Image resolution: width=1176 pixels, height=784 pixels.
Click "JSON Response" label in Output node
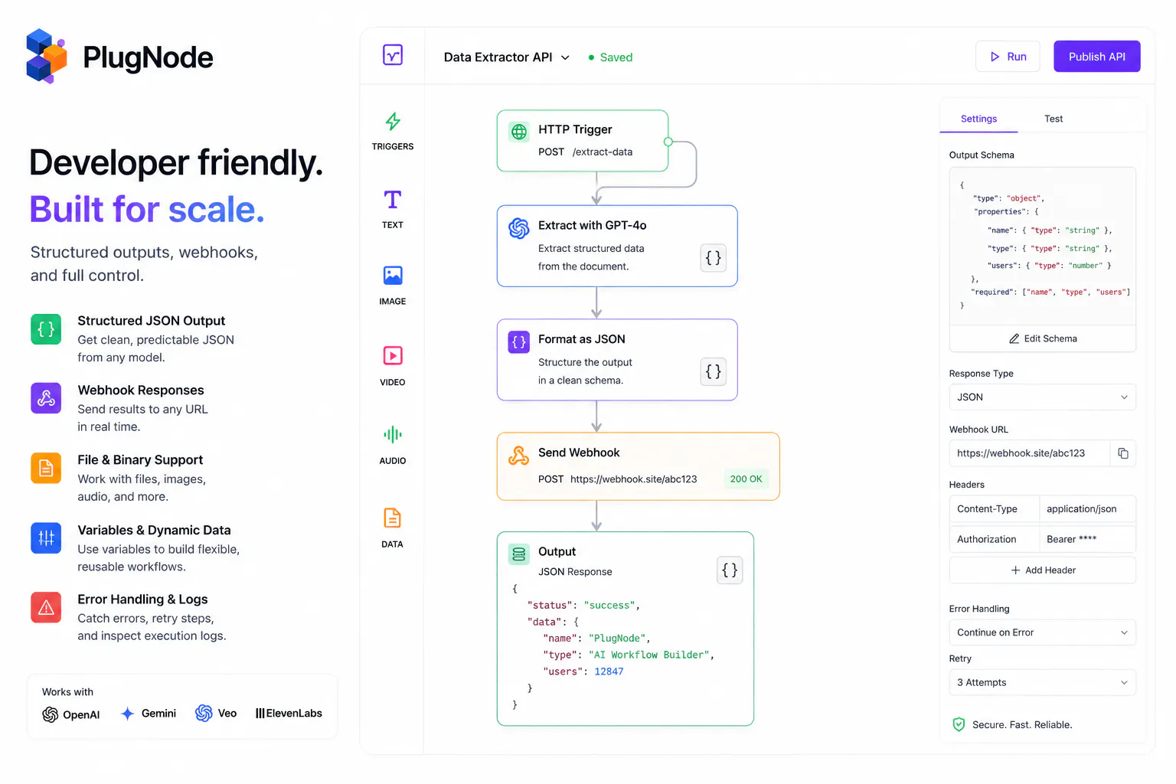575,572
